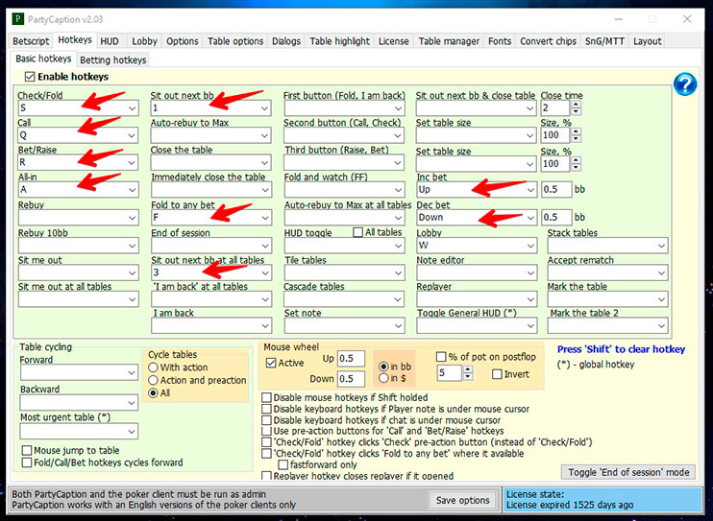
Task: Select 'With action' cycle tables option
Action: coord(154,367)
